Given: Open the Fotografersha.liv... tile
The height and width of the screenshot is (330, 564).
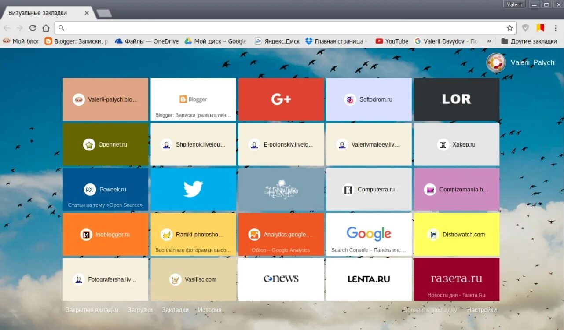Looking at the screenshot, I should coord(106,279).
